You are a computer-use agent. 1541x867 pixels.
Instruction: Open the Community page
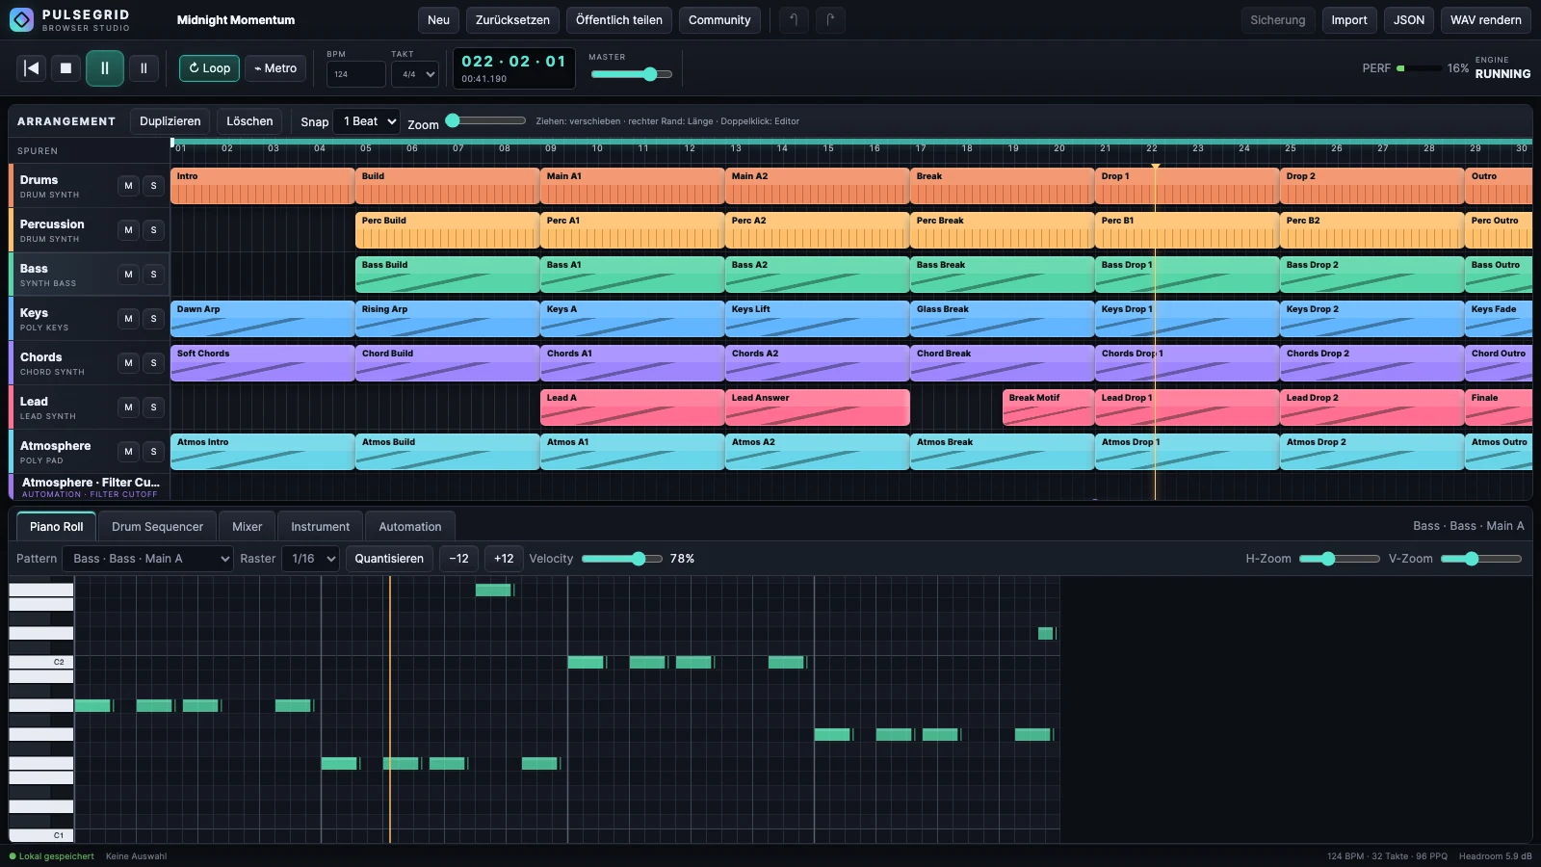pos(719,20)
